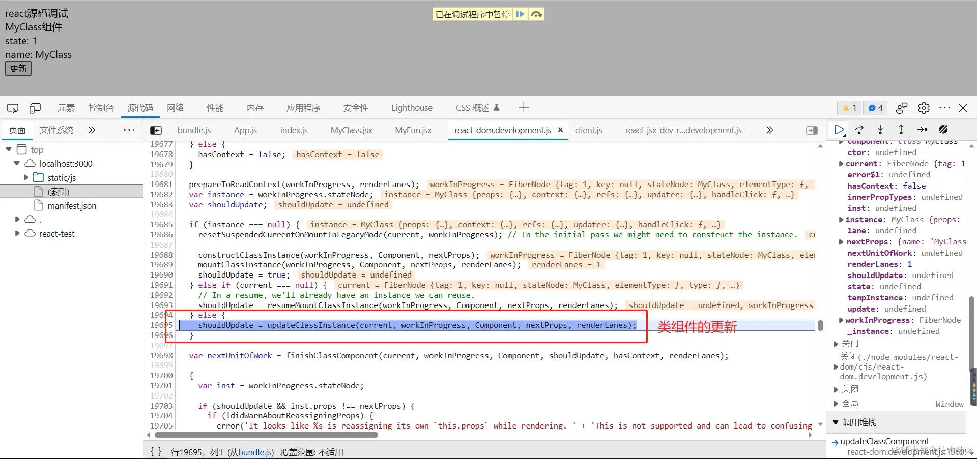Activate the inspect element tool
977x459 pixels.
(13, 108)
